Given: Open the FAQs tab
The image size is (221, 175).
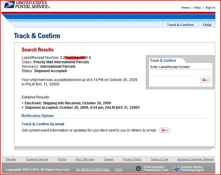Looking at the screenshot, I should 207,25.
